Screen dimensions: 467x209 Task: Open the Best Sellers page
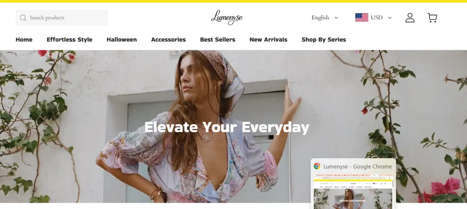pyautogui.click(x=218, y=40)
